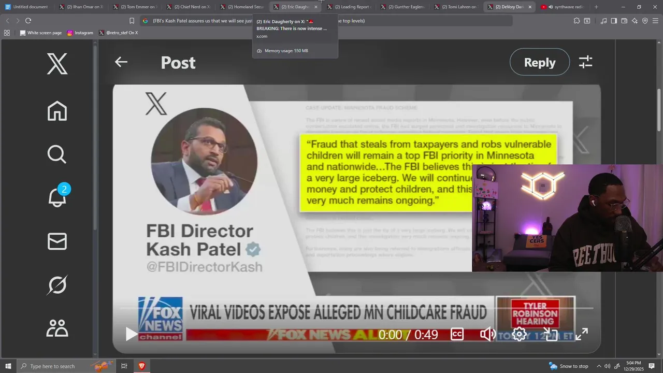The height and width of the screenshot is (373, 663).
Task: Open reply sorting filter icon
Action: point(585,62)
